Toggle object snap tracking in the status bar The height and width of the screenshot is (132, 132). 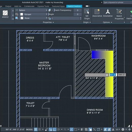[x=72, y=129]
